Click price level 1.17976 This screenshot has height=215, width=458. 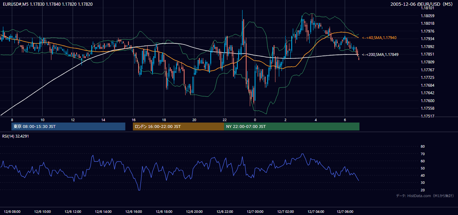click(428, 31)
